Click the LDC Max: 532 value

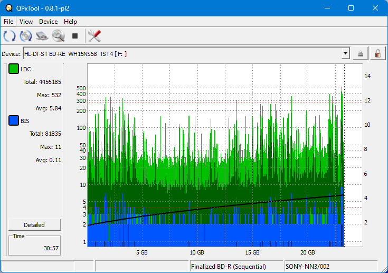click(x=49, y=95)
